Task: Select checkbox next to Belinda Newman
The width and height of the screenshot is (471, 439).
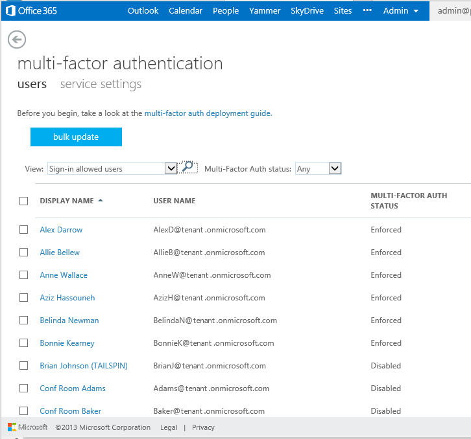Action: [24, 321]
